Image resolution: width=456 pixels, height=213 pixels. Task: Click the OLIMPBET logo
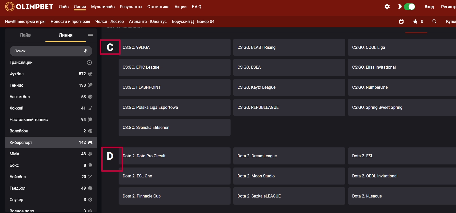29,7
